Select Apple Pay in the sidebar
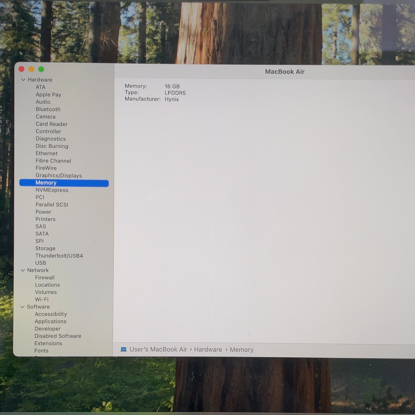This screenshot has height=415, width=415. tap(48, 95)
